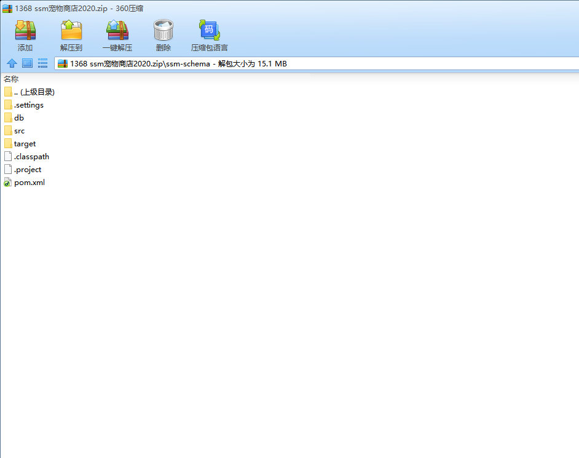Select the target folder icon
Viewport: 579px width, 458px height.
[8, 144]
